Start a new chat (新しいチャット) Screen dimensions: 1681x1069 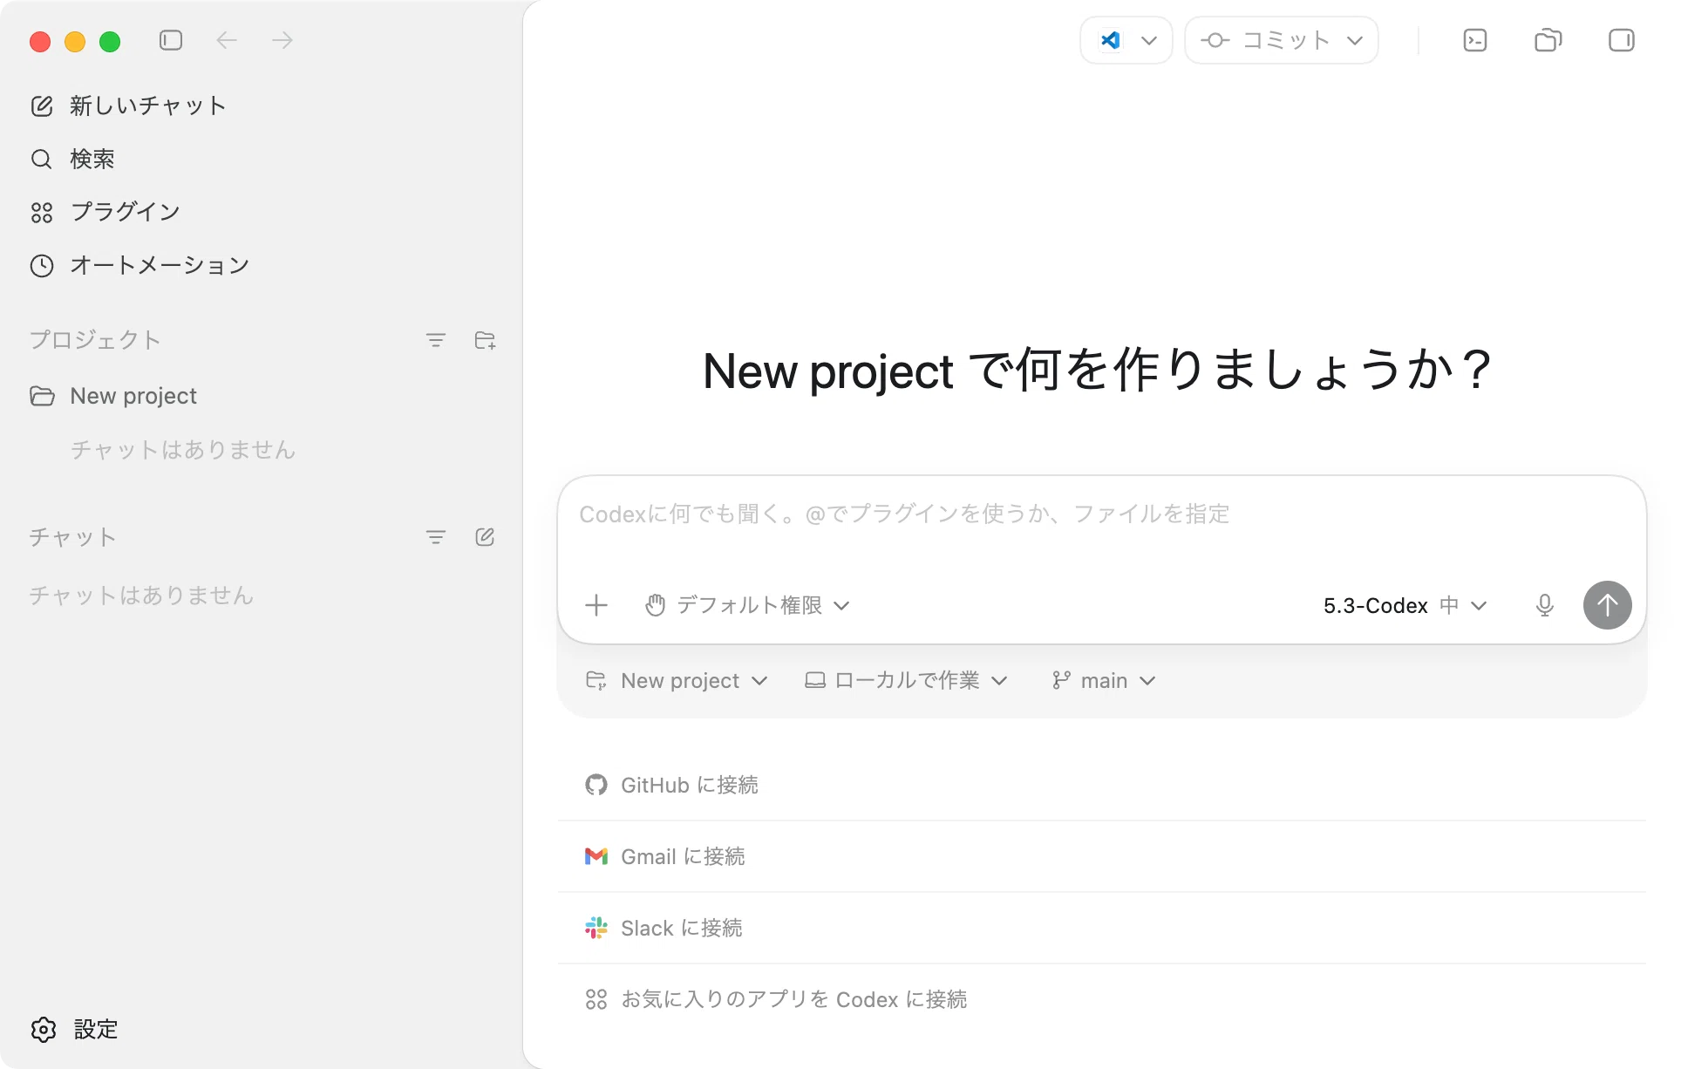[x=129, y=106]
